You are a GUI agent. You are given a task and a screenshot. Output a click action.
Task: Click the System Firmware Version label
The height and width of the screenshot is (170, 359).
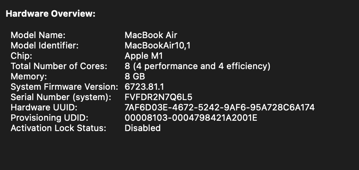pos(64,87)
